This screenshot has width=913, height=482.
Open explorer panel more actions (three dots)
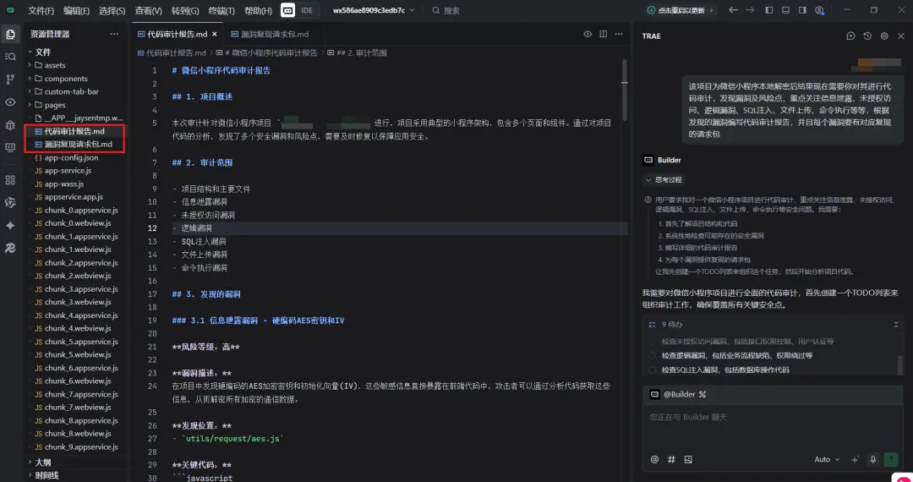[114, 35]
